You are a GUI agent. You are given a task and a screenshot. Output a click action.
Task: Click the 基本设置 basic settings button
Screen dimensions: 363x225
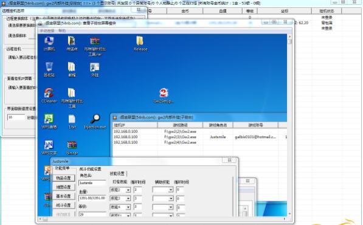click(64, 196)
